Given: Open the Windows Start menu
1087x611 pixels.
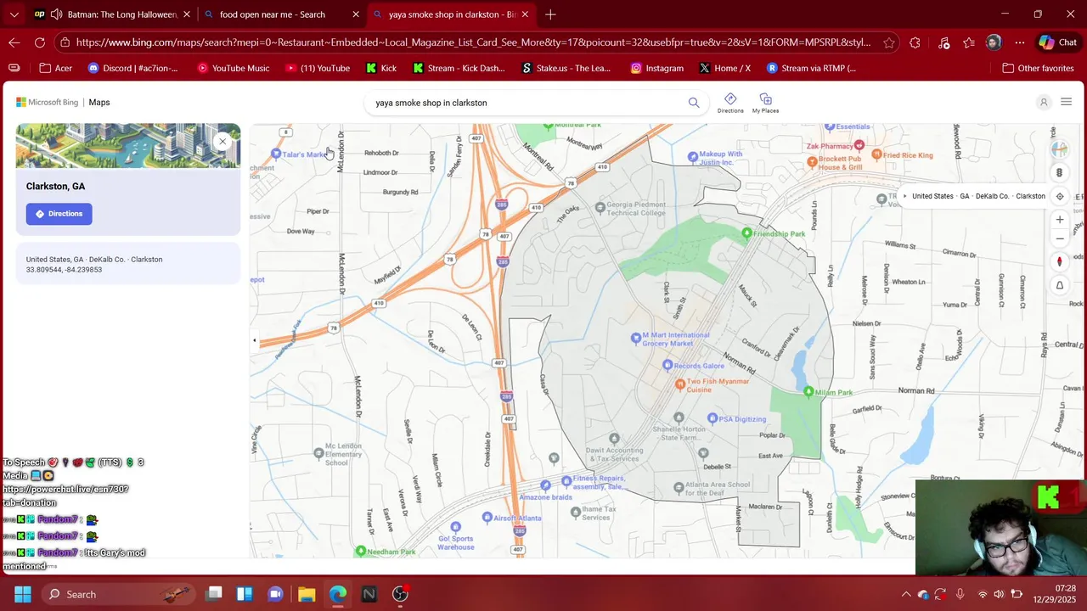Looking at the screenshot, I should click(23, 594).
